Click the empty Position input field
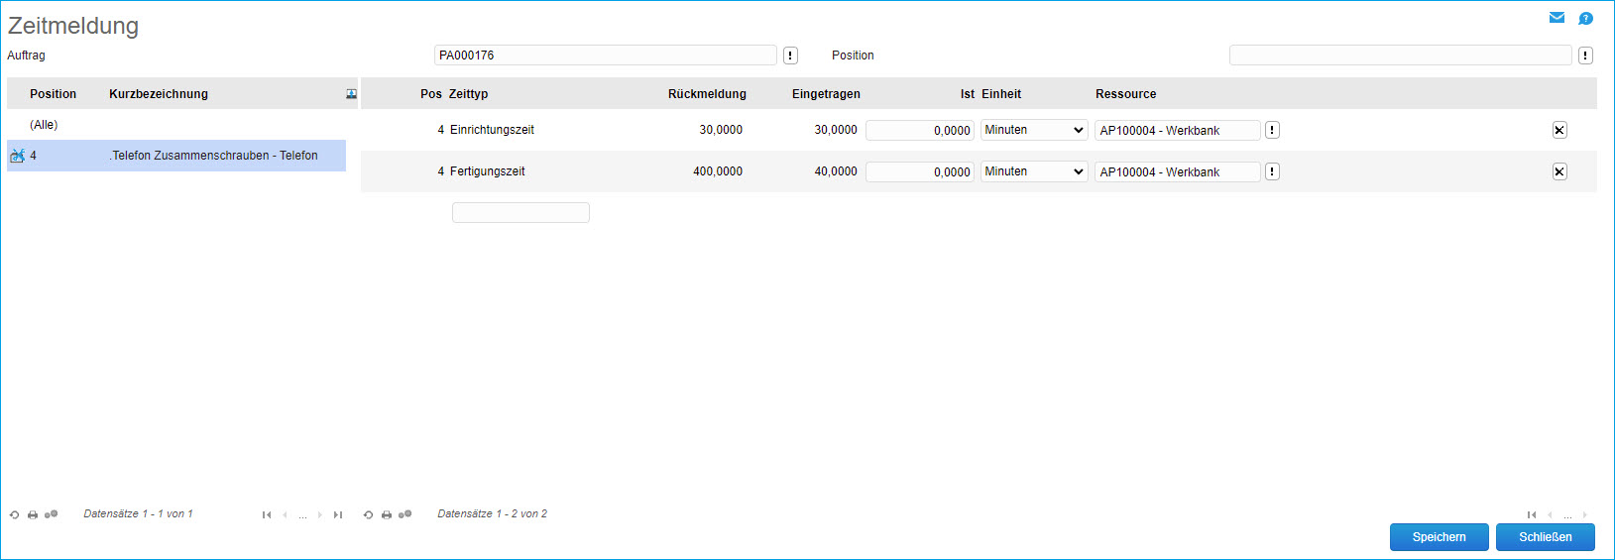 point(1401,56)
